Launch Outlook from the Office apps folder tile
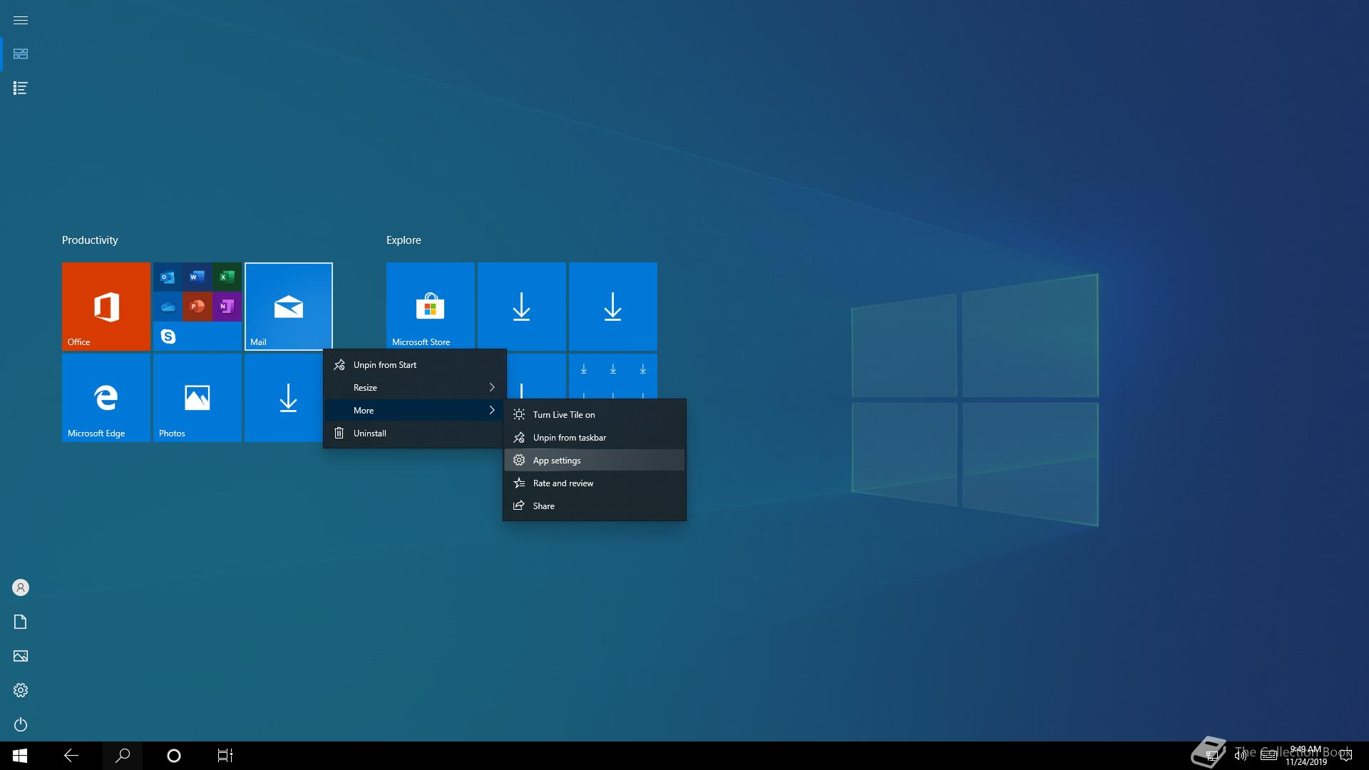The width and height of the screenshot is (1369, 770). (168, 277)
